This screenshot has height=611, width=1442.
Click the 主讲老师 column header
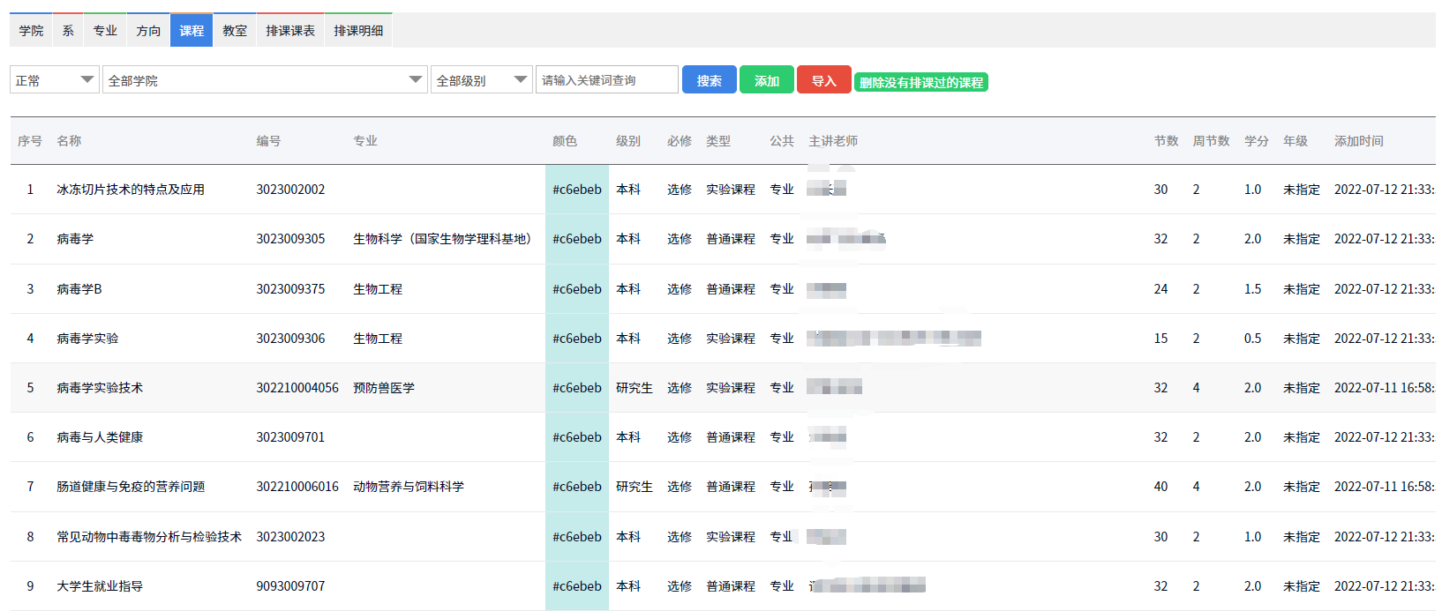[833, 141]
